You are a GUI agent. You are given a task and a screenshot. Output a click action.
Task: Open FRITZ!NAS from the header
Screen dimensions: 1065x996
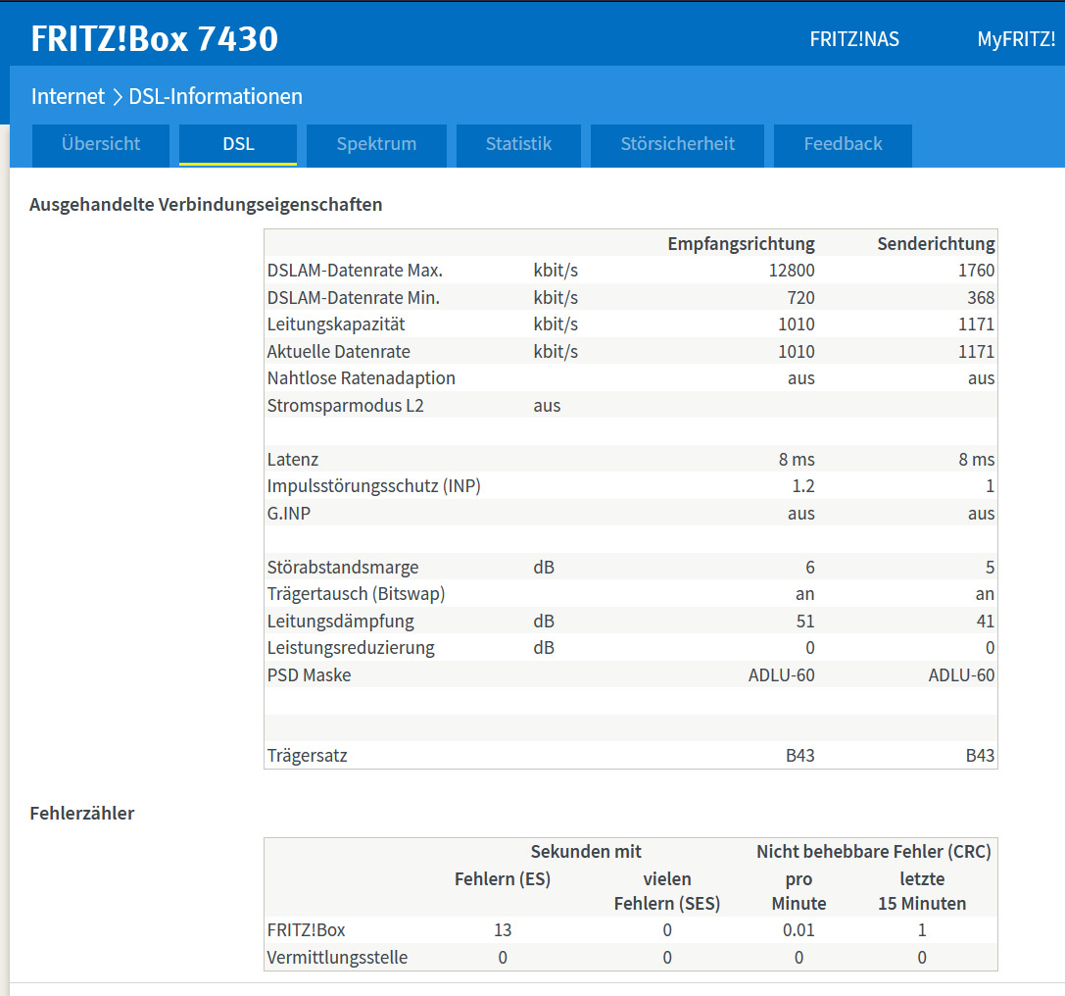[x=854, y=40]
